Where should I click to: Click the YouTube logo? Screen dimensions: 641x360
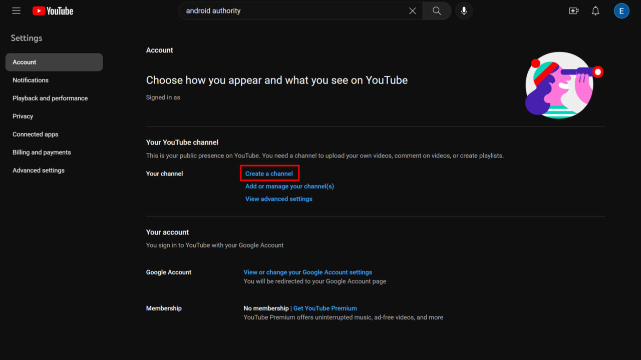(x=53, y=11)
